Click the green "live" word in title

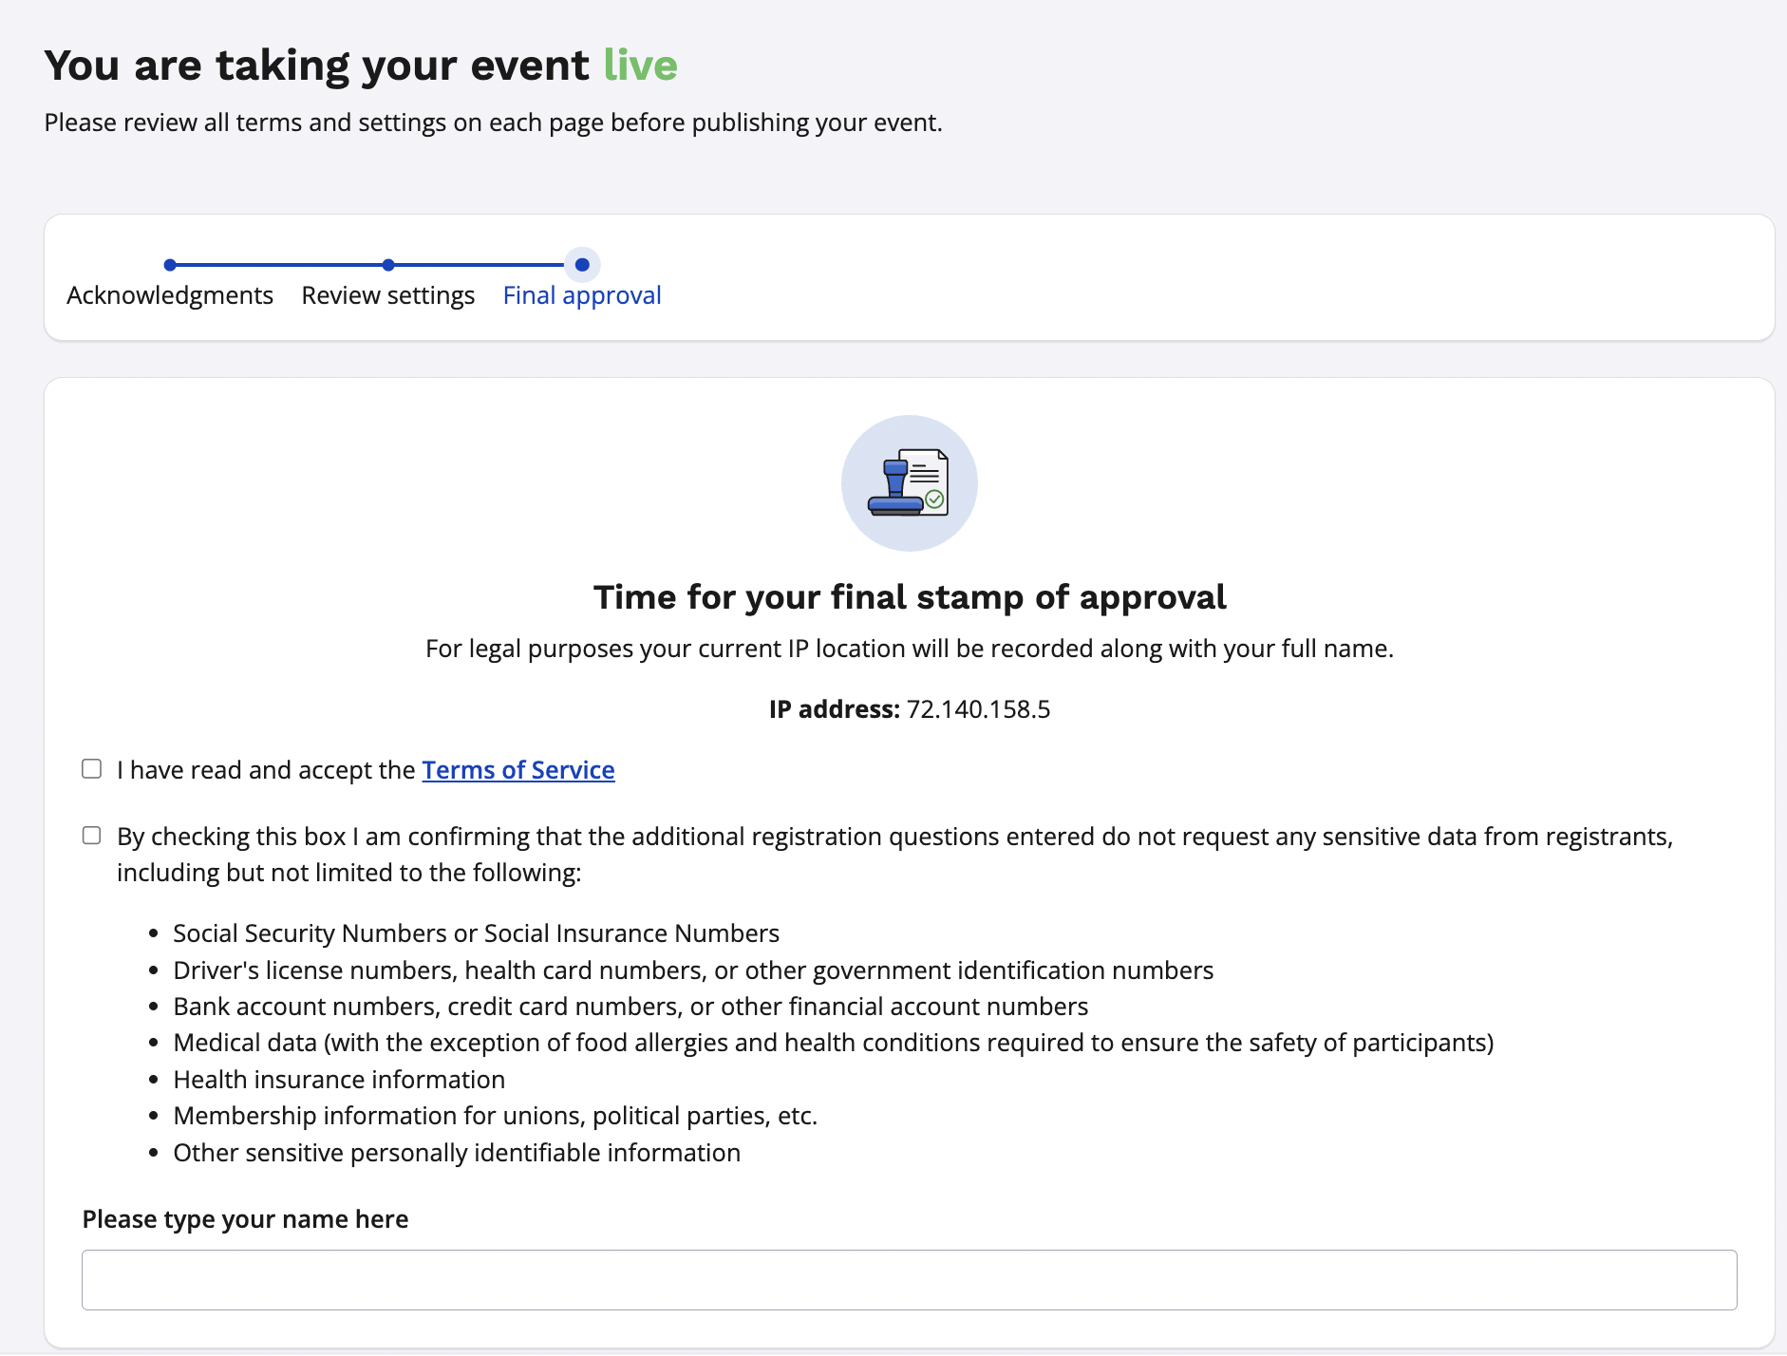click(x=640, y=66)
